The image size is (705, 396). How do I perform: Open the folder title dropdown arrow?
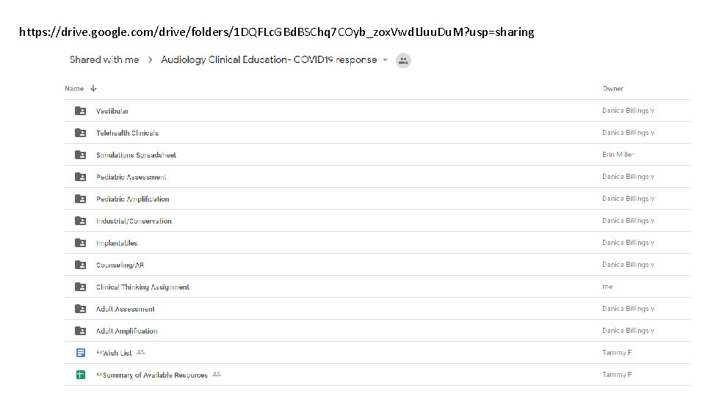click(x=386, y=60)
